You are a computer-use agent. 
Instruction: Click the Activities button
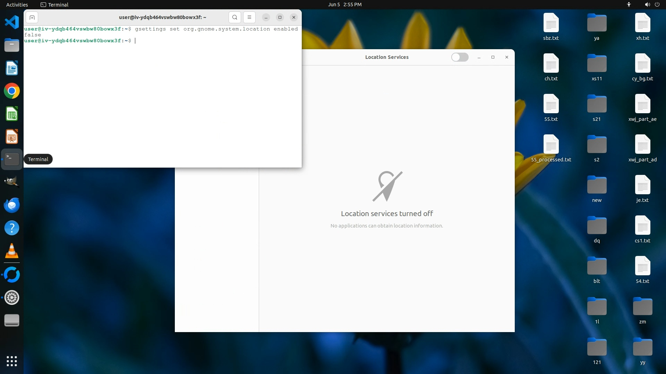point(17,5)
